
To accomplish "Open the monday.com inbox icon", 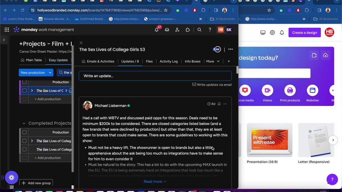I will click(167, 30).
